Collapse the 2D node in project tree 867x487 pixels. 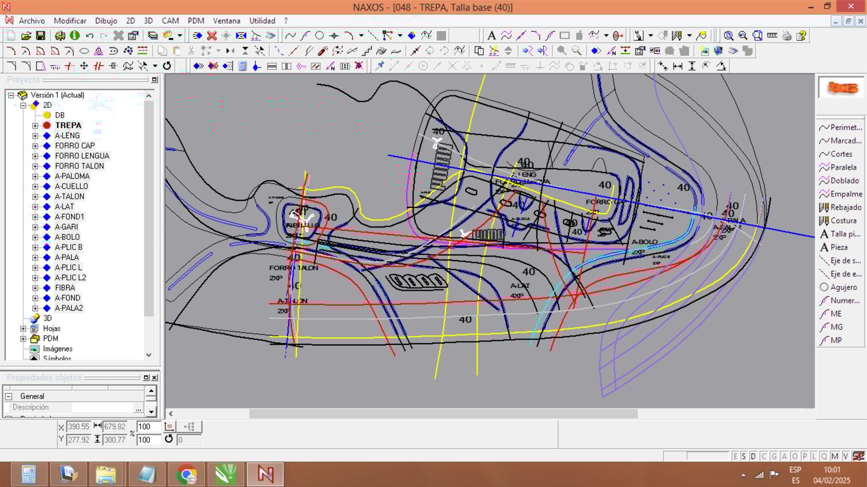(x=23, y=105)
